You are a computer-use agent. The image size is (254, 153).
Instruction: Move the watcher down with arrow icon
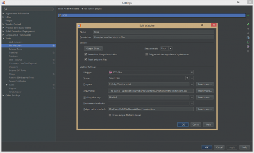(248, 33)
